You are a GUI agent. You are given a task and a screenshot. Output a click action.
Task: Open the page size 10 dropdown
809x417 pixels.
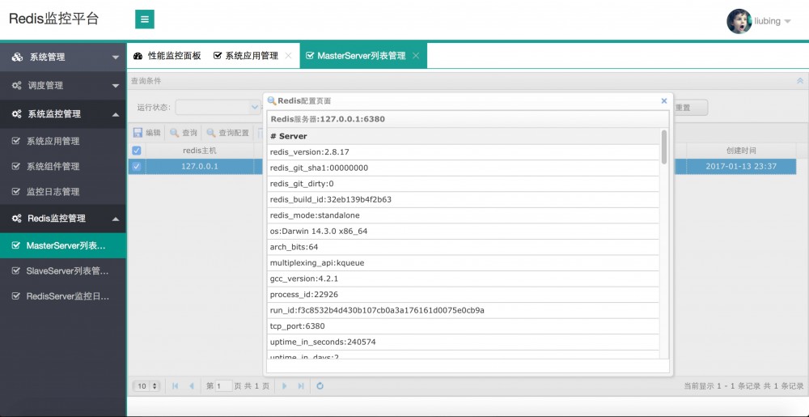point(147,386)
